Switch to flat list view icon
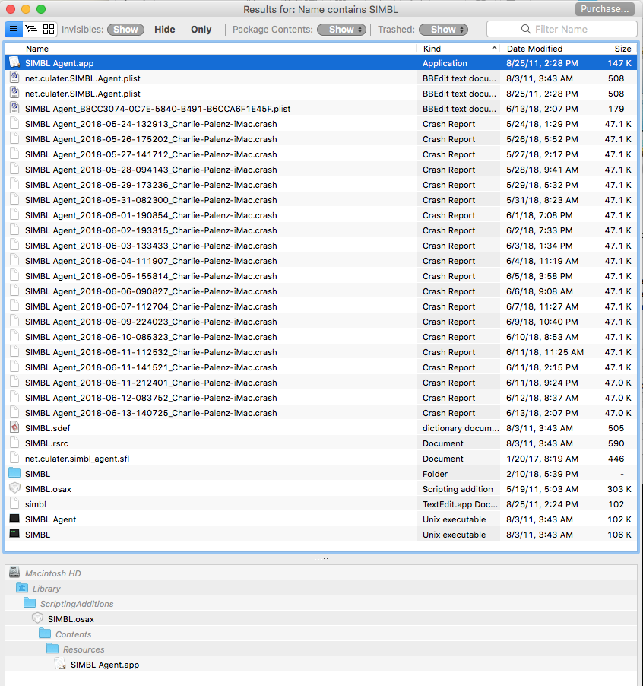This screenshot has width=643, height=686. (x=14, y=30)
